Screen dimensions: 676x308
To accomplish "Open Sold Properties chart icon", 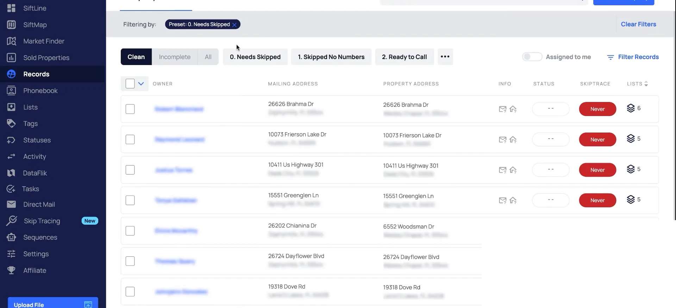I will point(11,58).
